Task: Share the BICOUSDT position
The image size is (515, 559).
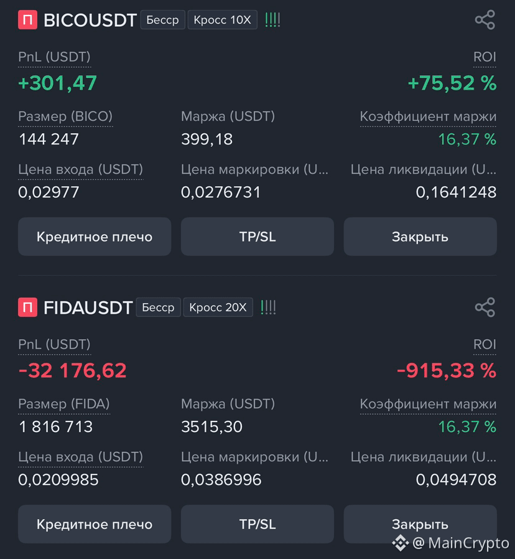Action: click(485, 19)
